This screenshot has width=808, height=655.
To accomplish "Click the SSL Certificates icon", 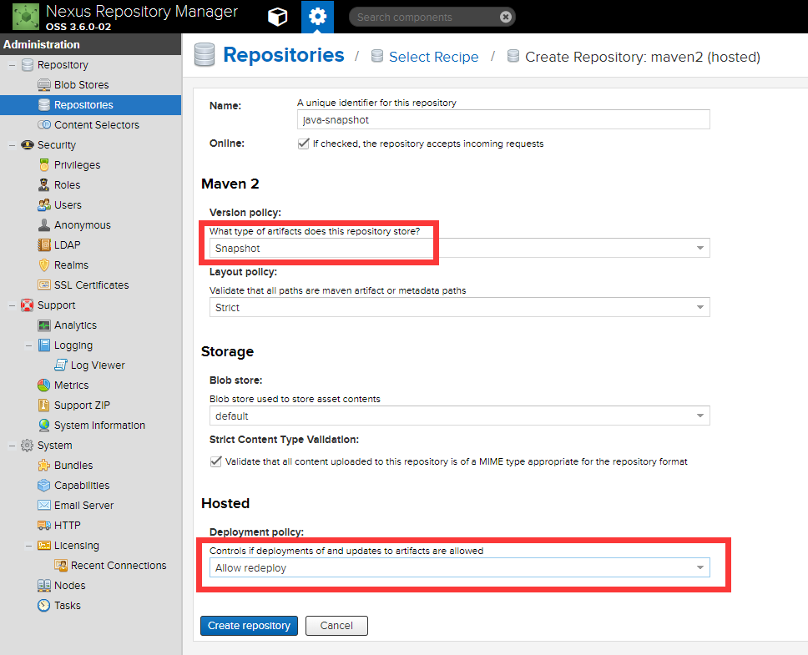I will click(x=44, y=285).
